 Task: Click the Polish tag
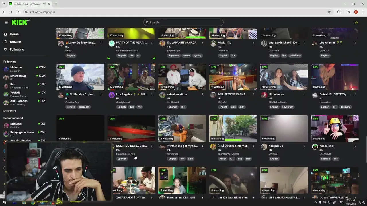[222, 159]
